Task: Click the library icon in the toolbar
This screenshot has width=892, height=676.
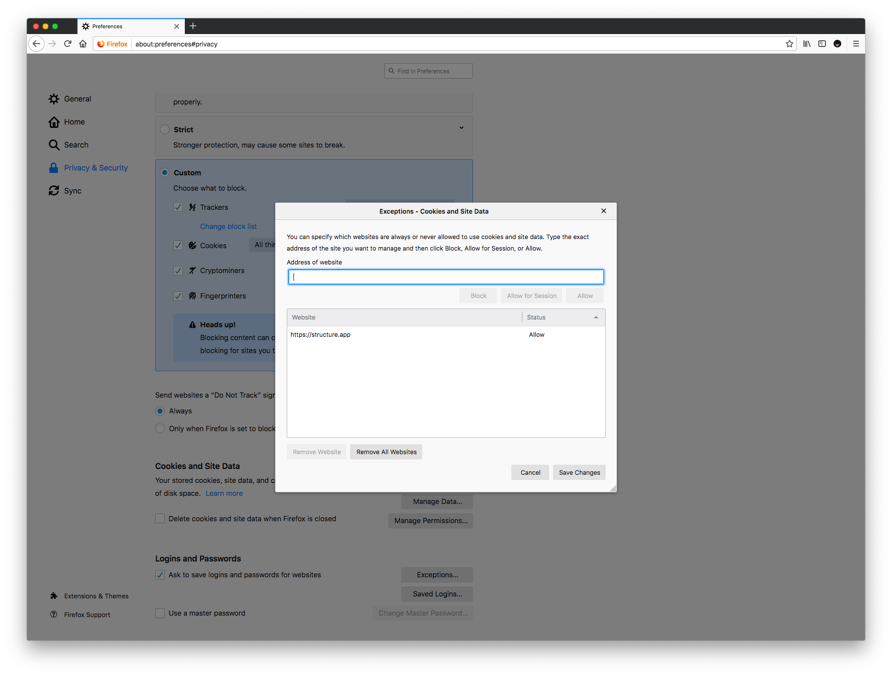Action: tap(806, 44)
